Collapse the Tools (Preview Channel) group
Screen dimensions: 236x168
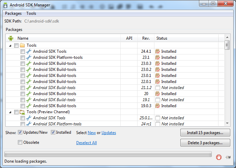pyautogui.click(x=10, y=112)
